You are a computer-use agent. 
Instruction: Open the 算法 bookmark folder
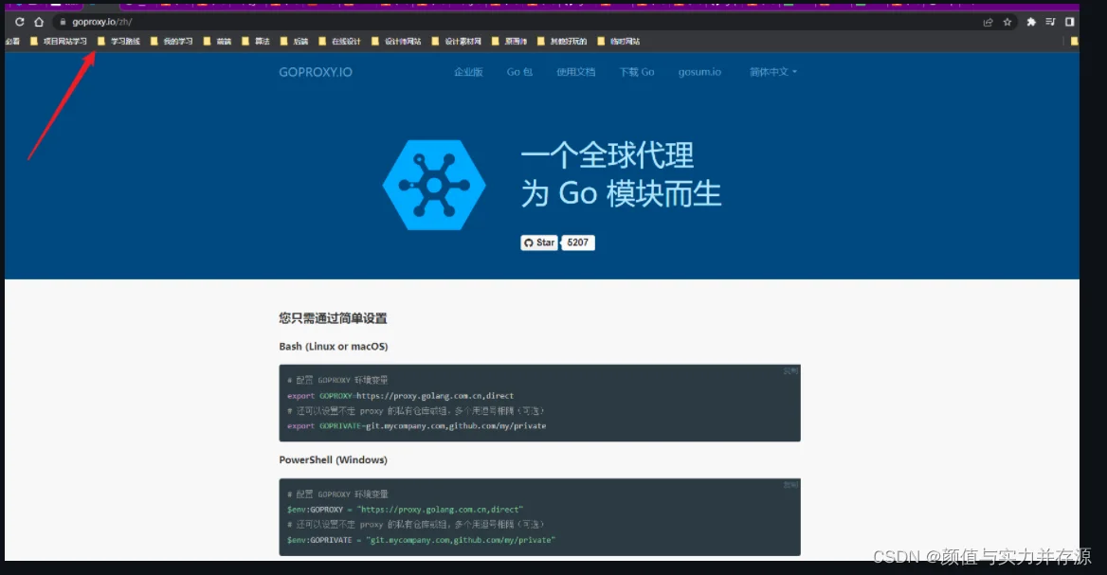tap(256, 42)
